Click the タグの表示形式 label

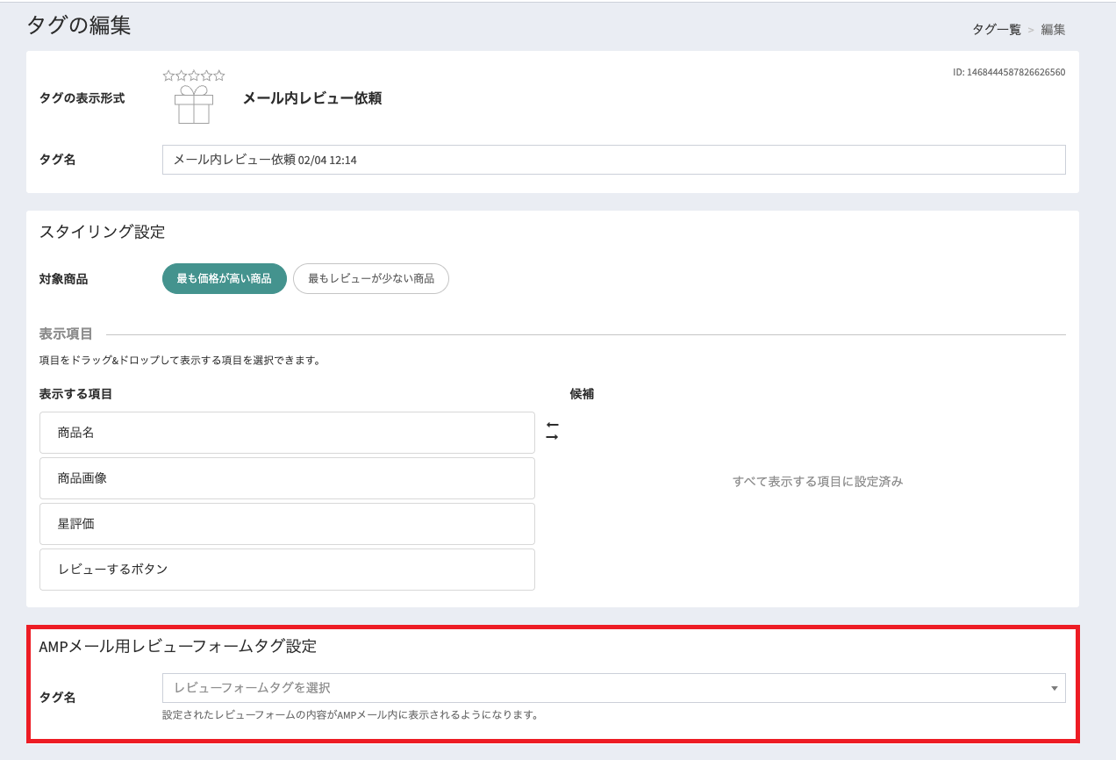[82, 98]
